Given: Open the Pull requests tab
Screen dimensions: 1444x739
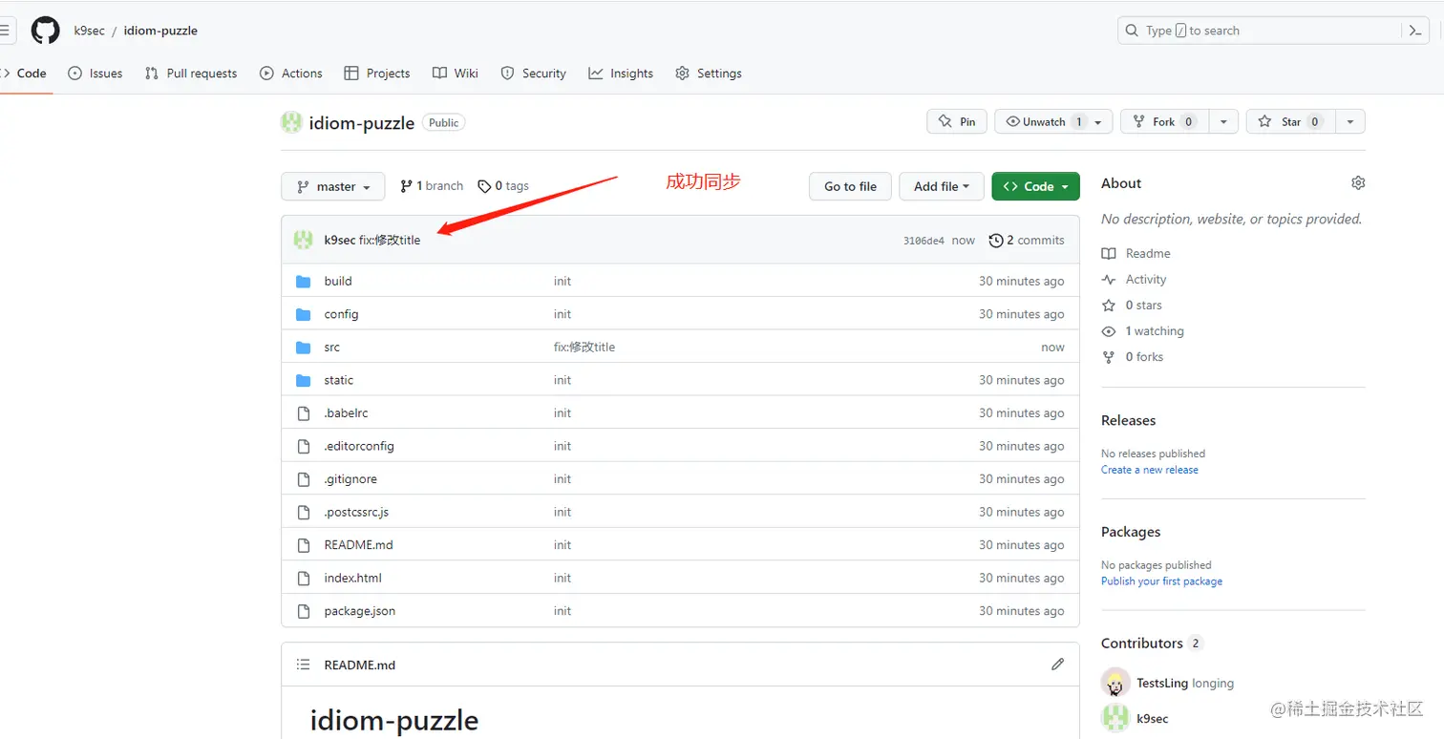Looking at the screenshot, I should 191,74.
